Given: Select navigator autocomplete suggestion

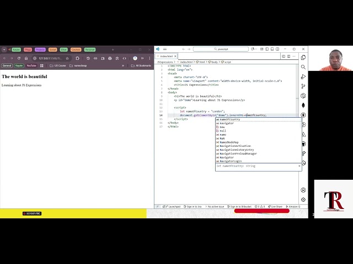Looking at the screenshot, I should (259, 123).
